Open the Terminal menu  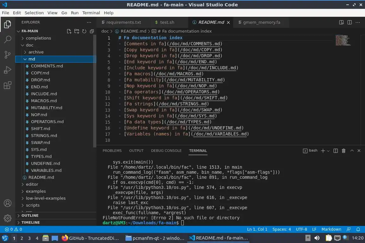point(91,13)
